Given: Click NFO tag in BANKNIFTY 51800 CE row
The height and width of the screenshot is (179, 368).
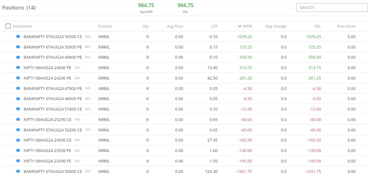Looking at the screenshot, I should point(88,109).
